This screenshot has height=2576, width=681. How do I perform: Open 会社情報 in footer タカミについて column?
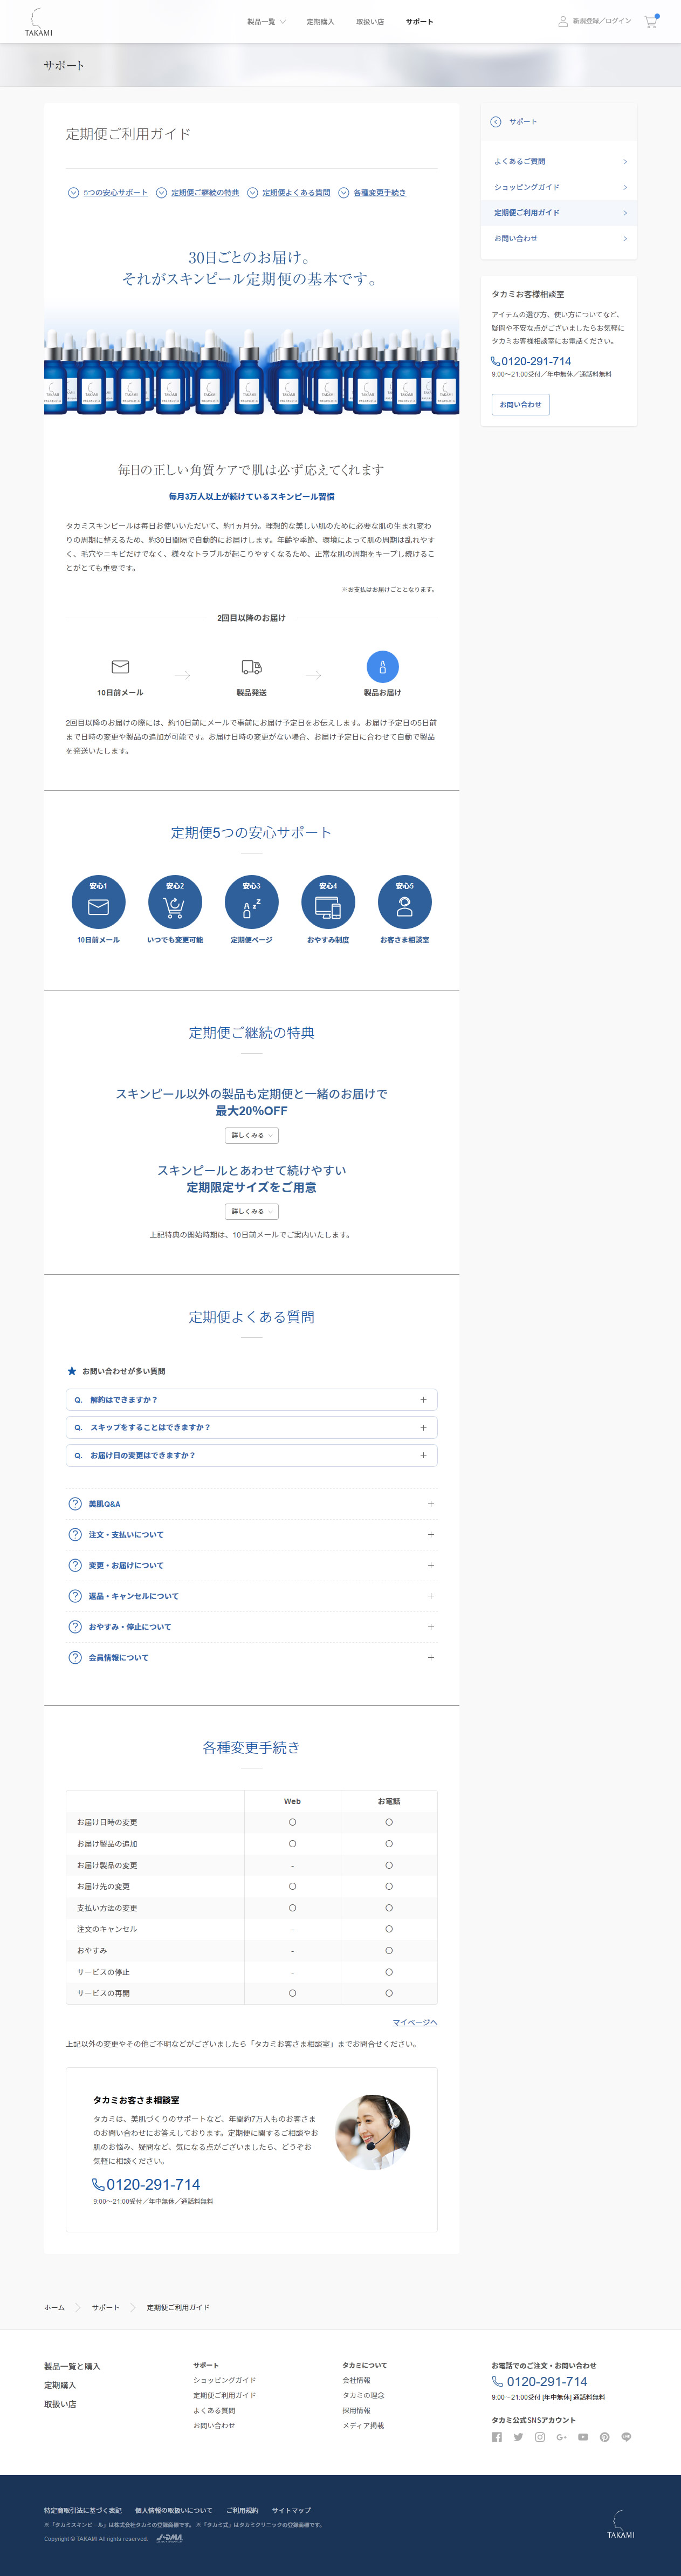(356, 2380)
